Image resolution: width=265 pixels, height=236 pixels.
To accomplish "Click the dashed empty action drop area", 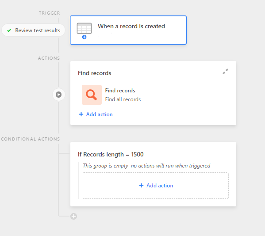I will click(x=156, y=186).
